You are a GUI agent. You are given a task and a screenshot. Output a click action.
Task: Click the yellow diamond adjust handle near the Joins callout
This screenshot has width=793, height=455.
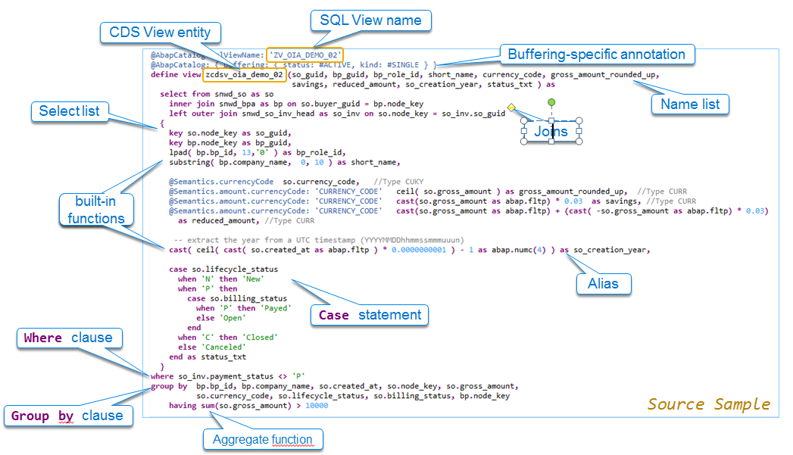[512, 108]
